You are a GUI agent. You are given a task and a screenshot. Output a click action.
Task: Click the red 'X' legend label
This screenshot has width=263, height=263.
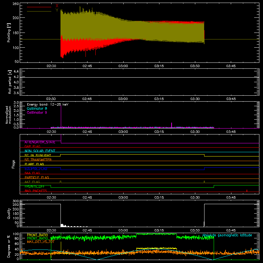coord(57,6)
